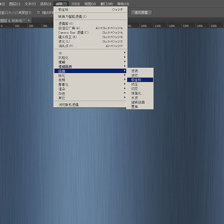Select the highlighted 扭曲 menu item
Image resolution: width=224 pixels, height=224 pixels.
click(90, 71)
